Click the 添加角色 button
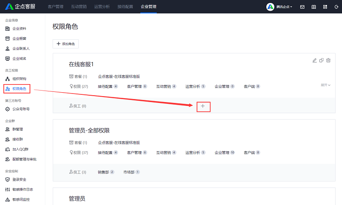342x205 pixels. click(65, 44)
